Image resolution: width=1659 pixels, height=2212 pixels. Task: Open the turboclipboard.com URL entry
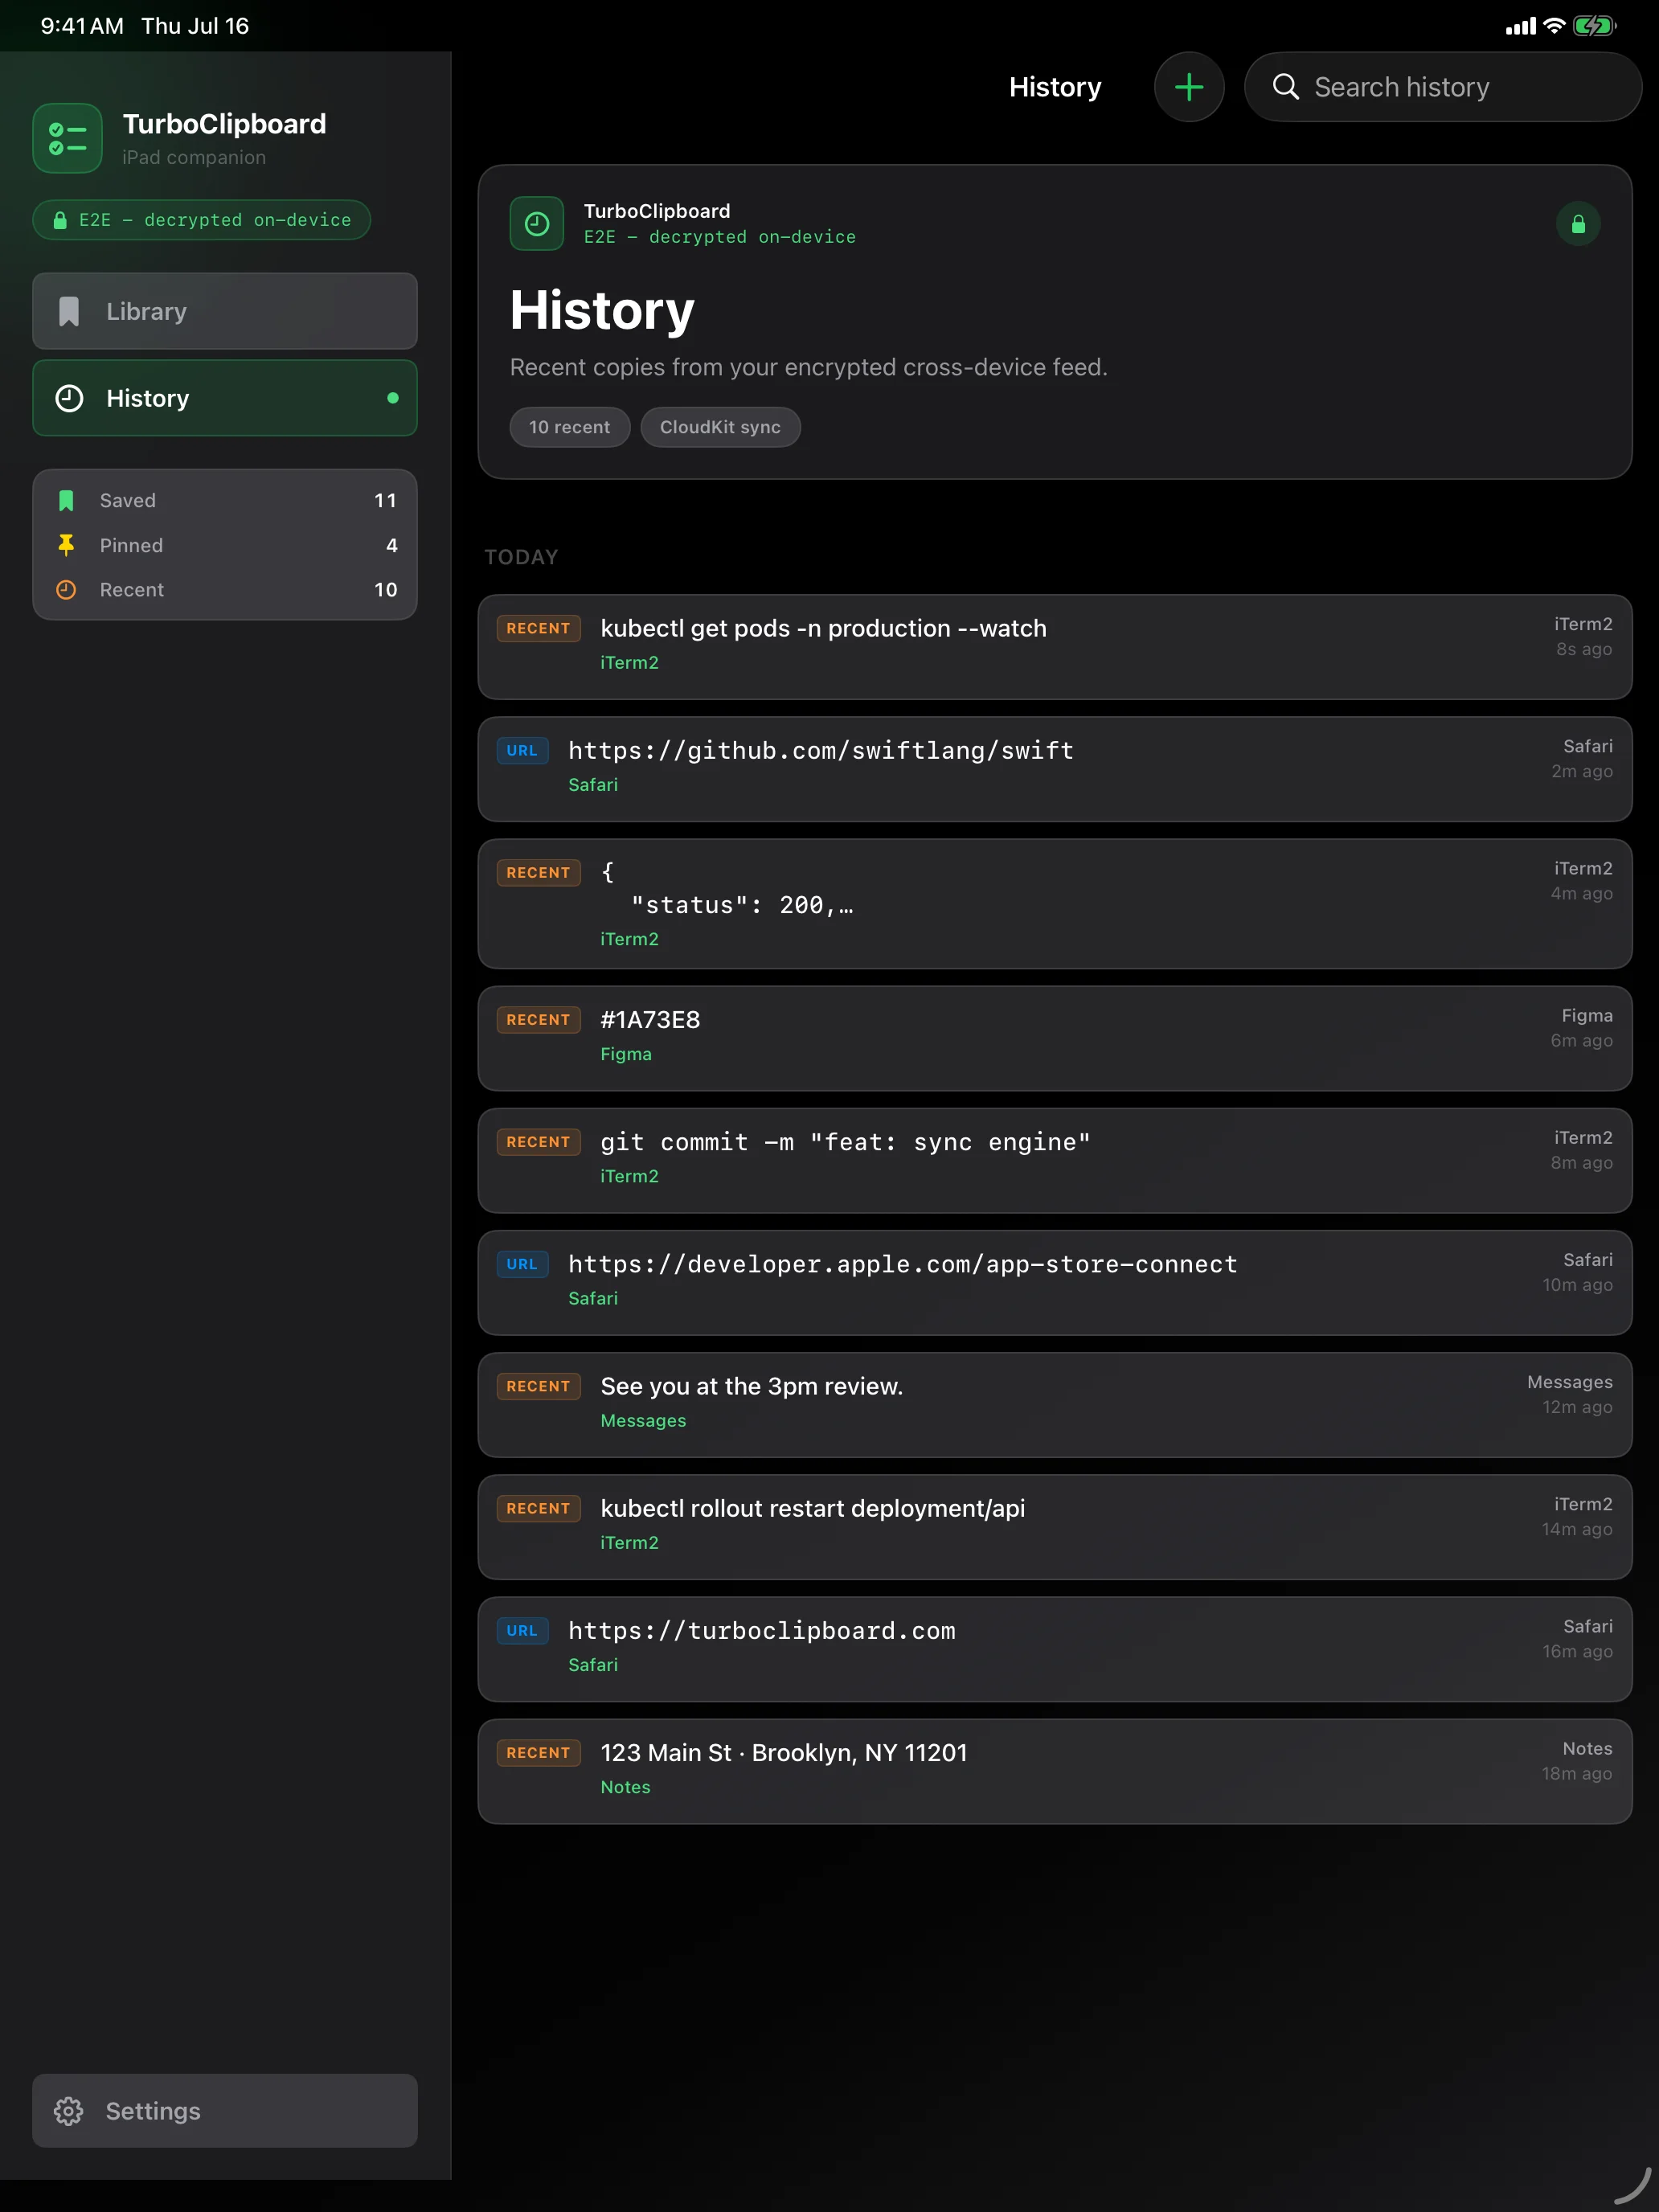click(x=1055, y=1649)
